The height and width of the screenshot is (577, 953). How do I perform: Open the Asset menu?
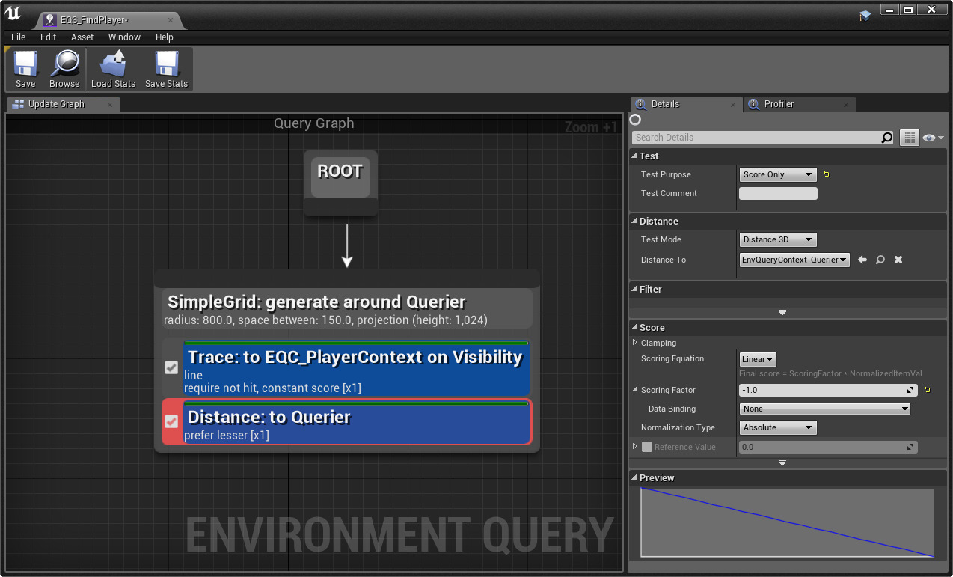tap(82, 37)
